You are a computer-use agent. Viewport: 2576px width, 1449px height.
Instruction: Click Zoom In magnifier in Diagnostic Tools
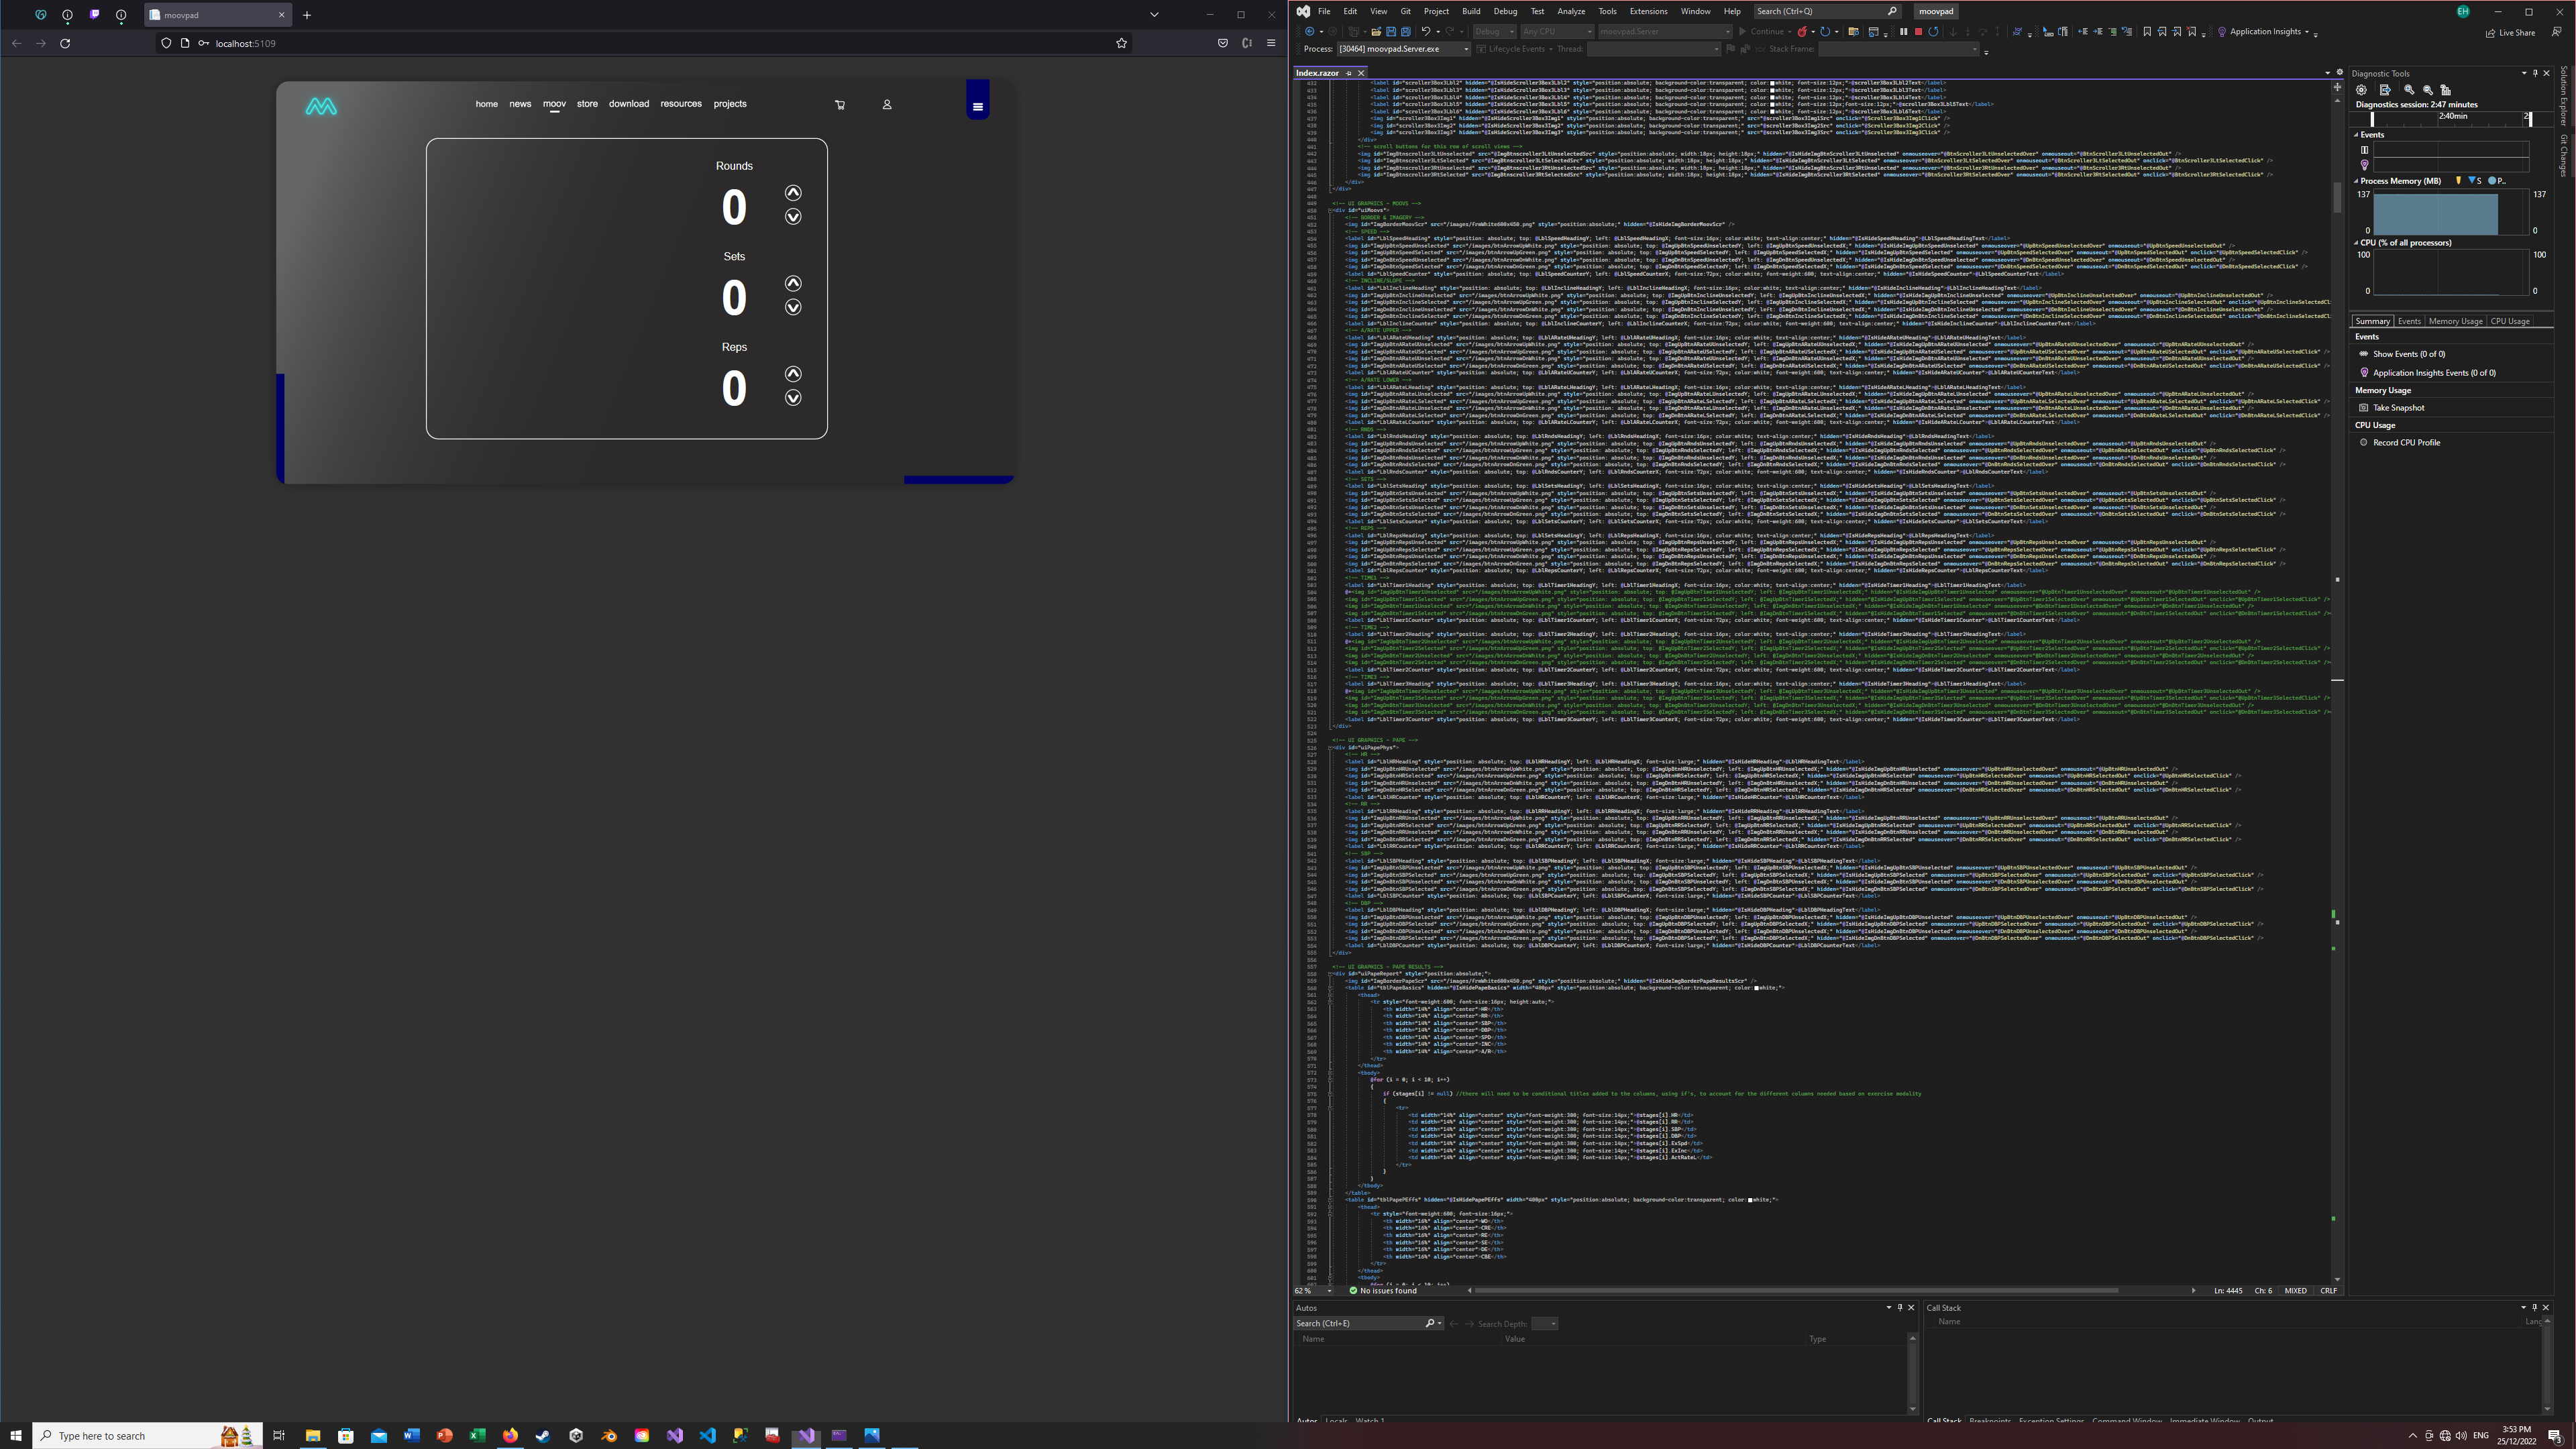click(2409, 90)
